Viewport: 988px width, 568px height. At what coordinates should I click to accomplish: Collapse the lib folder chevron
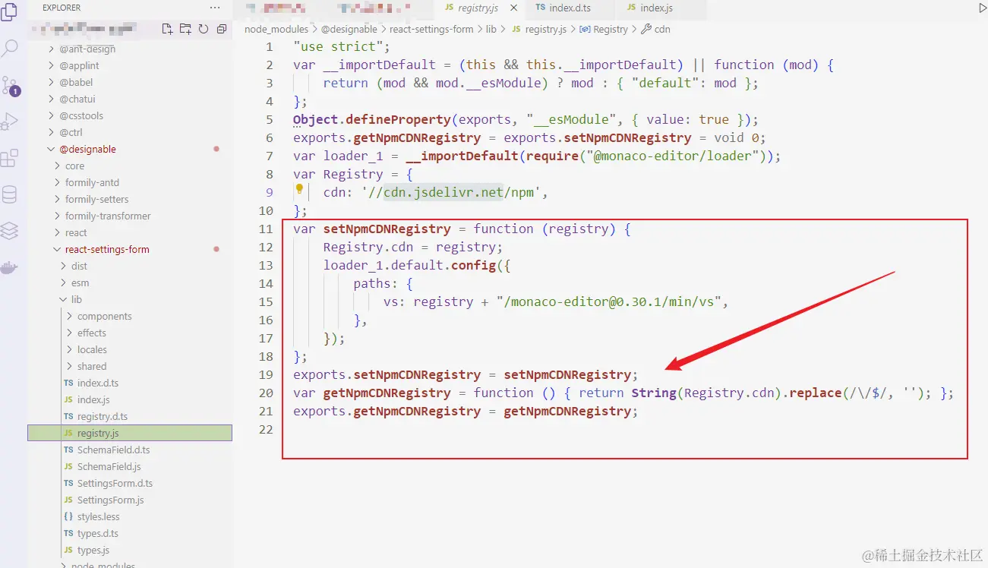pos(64,299)
